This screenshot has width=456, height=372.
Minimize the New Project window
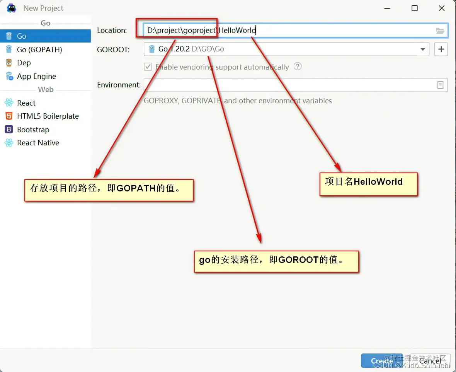tap(387, 8)
